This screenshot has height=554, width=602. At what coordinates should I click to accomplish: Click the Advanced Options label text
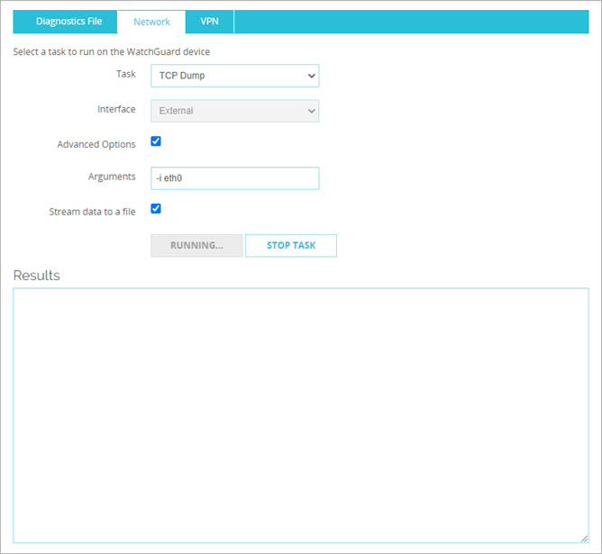(x=96, y=144)
